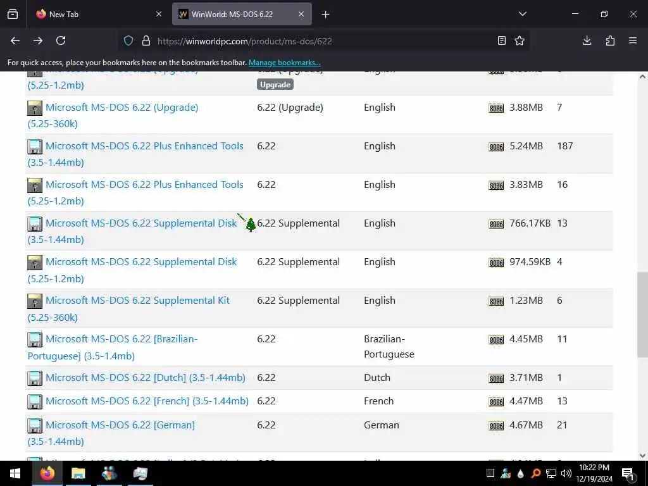Screen dimensions: 648x486
Task: Open File Explorer from taskbar
Action: [x=78, y=473]
